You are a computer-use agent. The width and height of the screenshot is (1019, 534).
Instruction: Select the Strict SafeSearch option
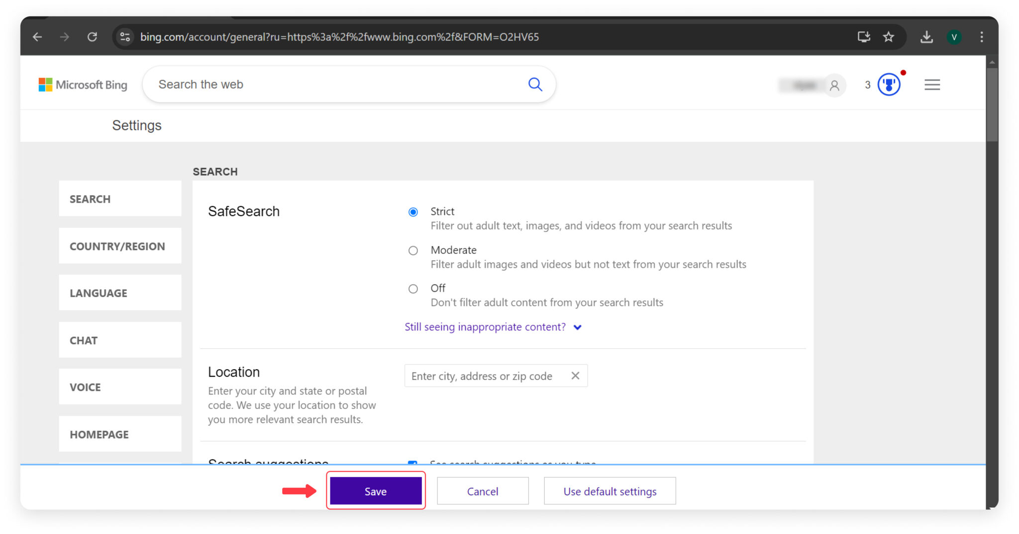(x=413, y=212)
